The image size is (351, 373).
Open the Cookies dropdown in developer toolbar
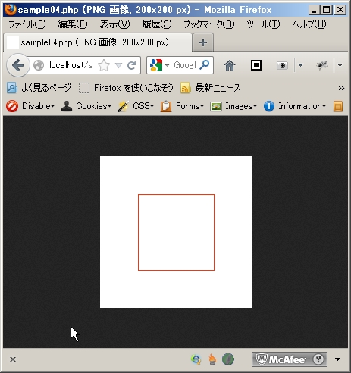86,106
